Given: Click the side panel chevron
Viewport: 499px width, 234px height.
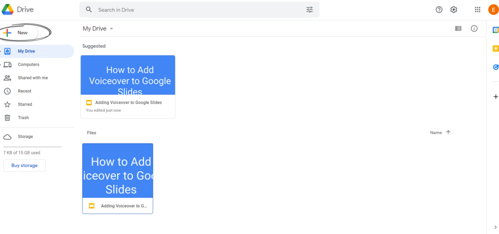Looking at the screenshot, I should 496,227.
